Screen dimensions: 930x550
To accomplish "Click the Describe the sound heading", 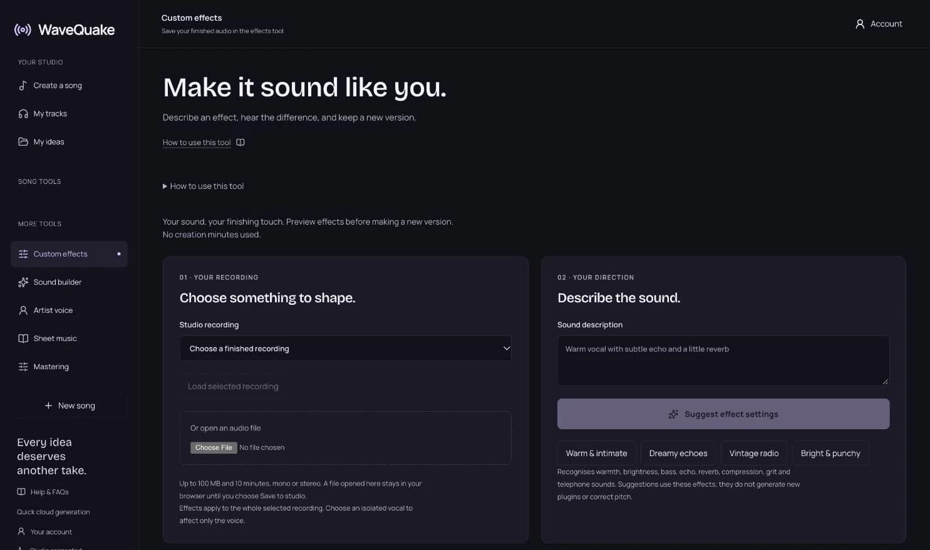I will 619,298.
